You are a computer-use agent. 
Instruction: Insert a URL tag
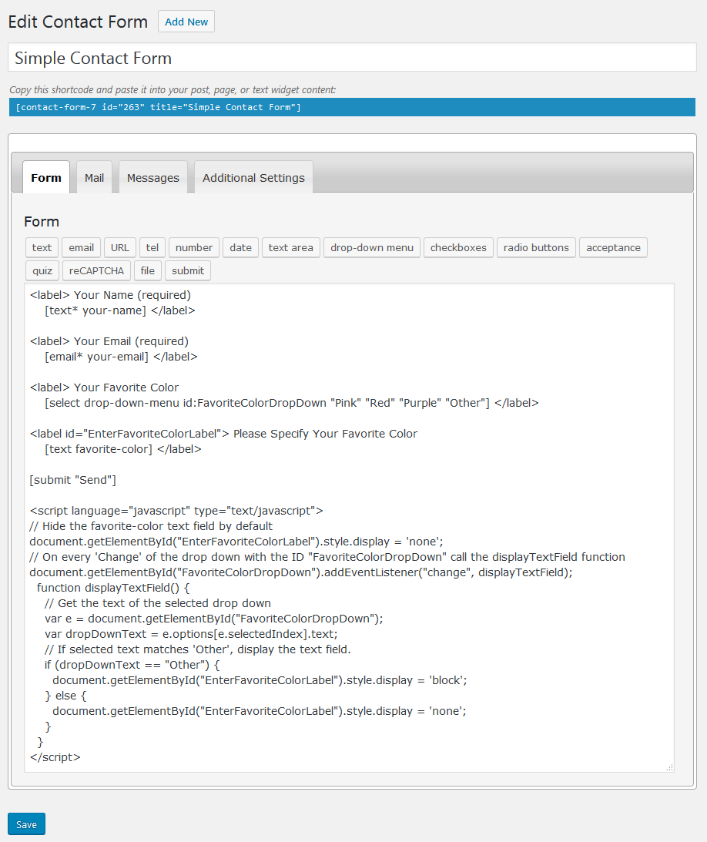point(119,247)
